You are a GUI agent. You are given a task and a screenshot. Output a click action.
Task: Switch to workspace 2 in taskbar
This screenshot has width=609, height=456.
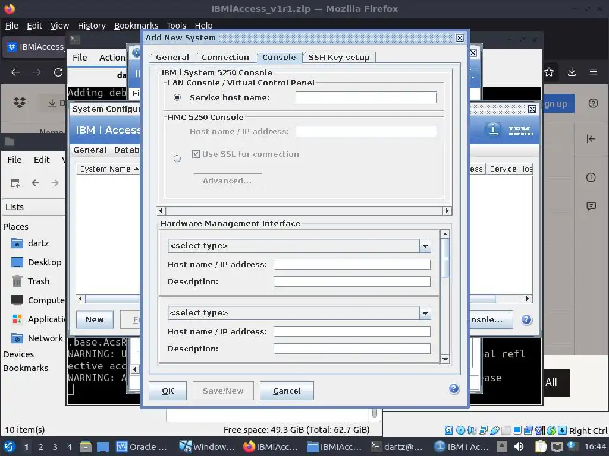pos(41,447)
